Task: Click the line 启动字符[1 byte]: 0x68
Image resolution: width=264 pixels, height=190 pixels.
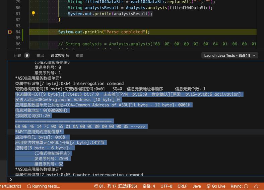Action: (x=40, y=137)
